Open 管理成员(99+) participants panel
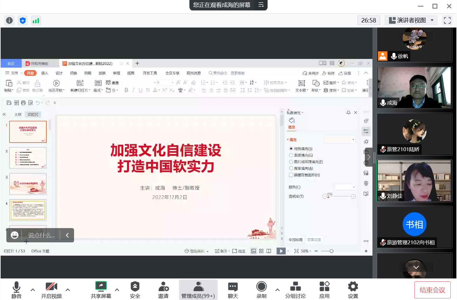 pos(198,290)
